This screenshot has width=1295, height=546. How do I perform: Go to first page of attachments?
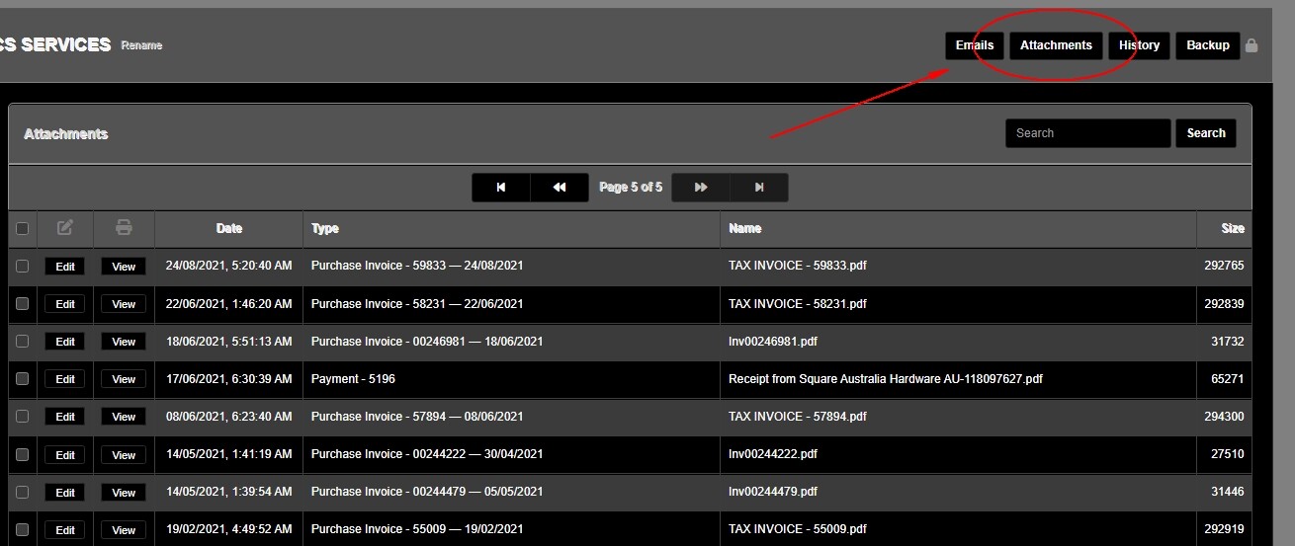pyautogui.click(x=501, y=188)
